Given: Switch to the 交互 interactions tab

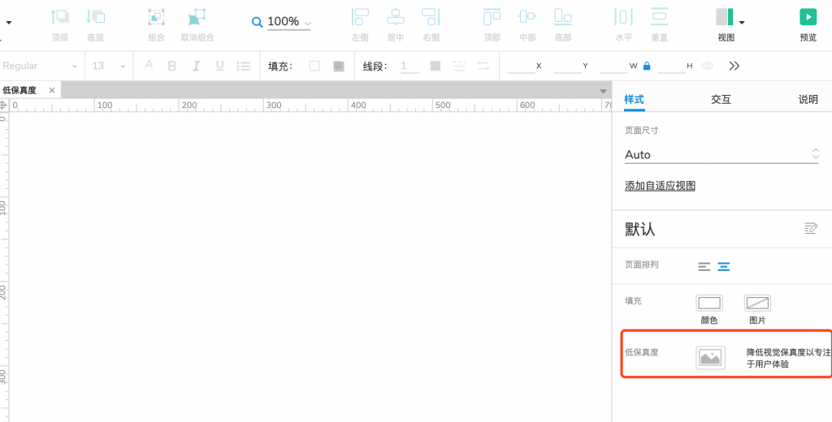Looking at the screenshot, I should tap(721, 99).
